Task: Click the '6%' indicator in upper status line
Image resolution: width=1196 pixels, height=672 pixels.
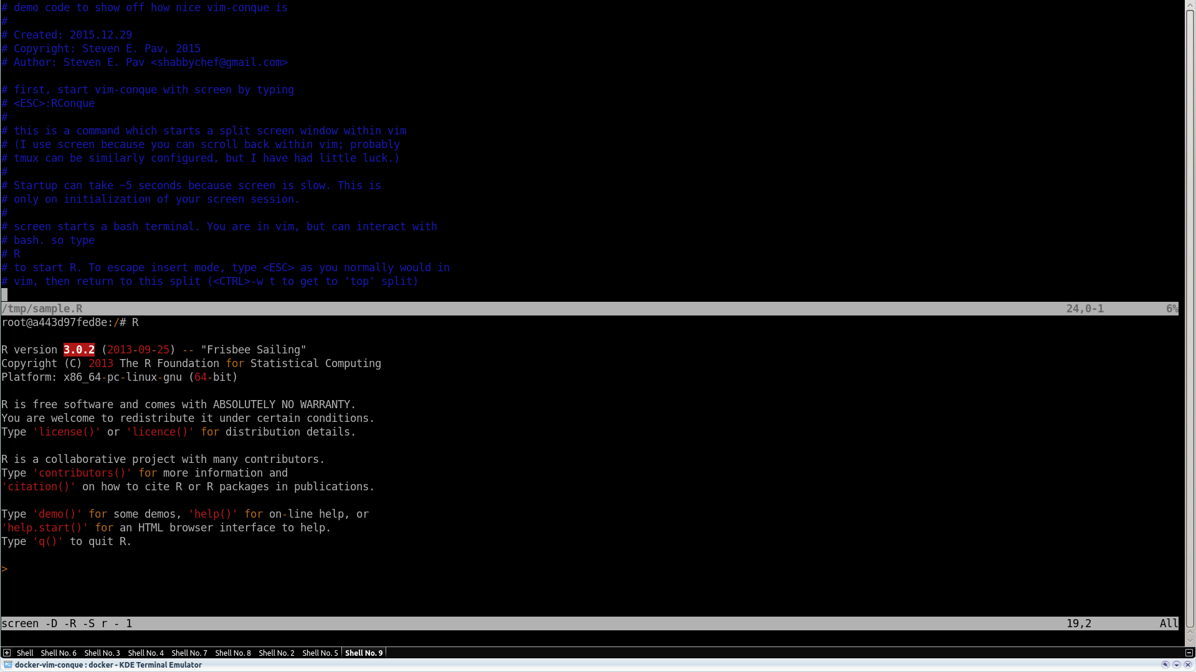Action: [1172, 309]
